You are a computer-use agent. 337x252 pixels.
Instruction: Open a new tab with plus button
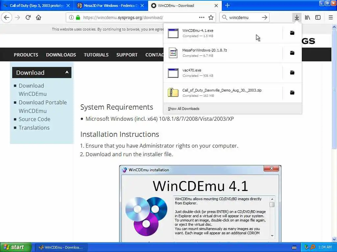(x=227, y=5)
